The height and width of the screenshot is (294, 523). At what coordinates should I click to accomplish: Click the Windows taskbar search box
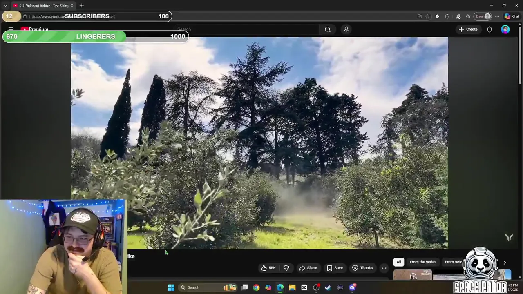click(208, 287)
